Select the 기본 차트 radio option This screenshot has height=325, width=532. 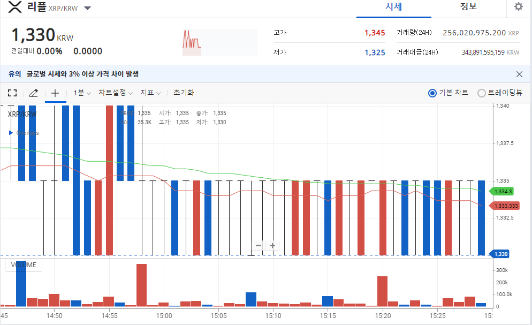(x=432, y=93)
